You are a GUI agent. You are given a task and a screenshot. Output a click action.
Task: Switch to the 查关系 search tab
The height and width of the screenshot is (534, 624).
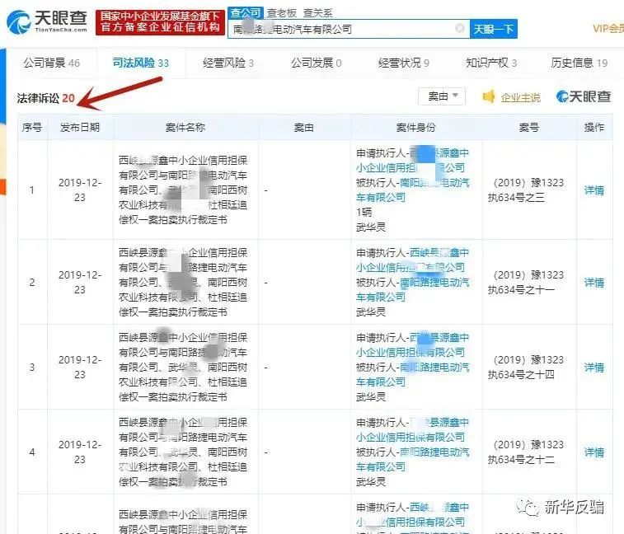coord(317,13)
